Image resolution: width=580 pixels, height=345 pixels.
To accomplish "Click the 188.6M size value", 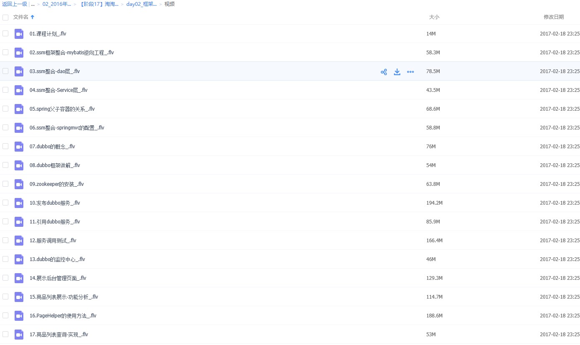I will [x=434, y=316].
